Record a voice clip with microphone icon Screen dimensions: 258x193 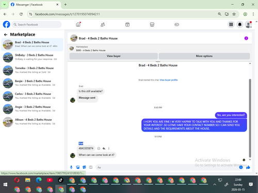(71, 167)
